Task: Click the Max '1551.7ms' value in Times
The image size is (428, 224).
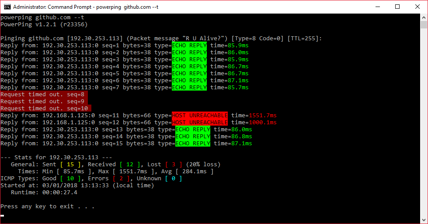Action: (133, 171)
